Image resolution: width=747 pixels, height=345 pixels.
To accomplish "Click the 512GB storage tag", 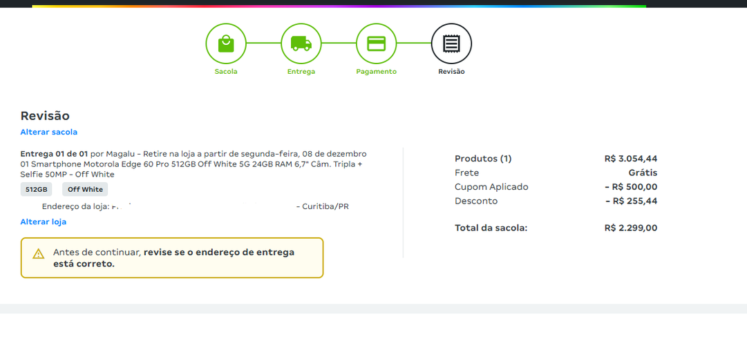I will (x=36, y=190).
